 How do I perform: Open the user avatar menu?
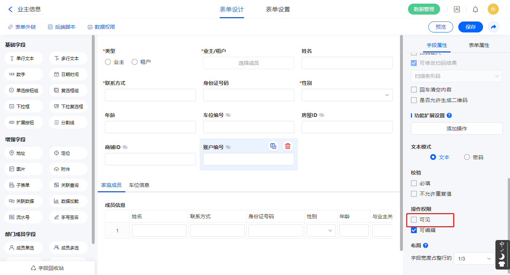[x=493, y=9]
